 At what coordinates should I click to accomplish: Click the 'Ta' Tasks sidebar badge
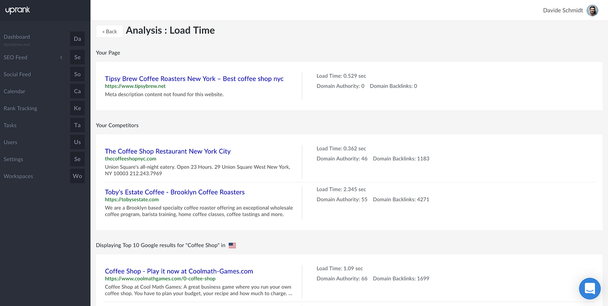pyautogui.click(x=77, y=125)
